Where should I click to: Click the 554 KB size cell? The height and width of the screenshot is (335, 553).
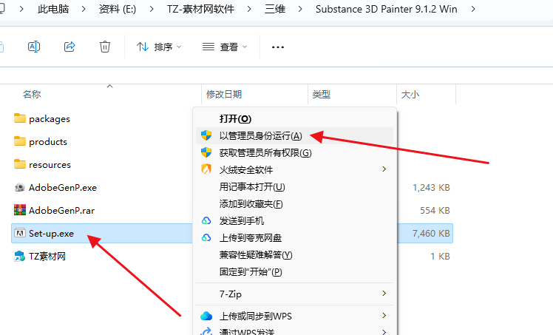(x=435, y=211)
